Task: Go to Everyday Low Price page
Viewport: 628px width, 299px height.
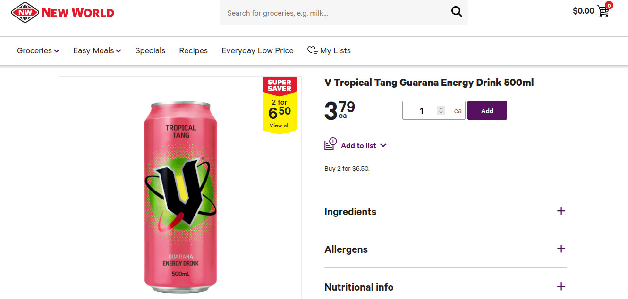Action: tap(257, 50)
